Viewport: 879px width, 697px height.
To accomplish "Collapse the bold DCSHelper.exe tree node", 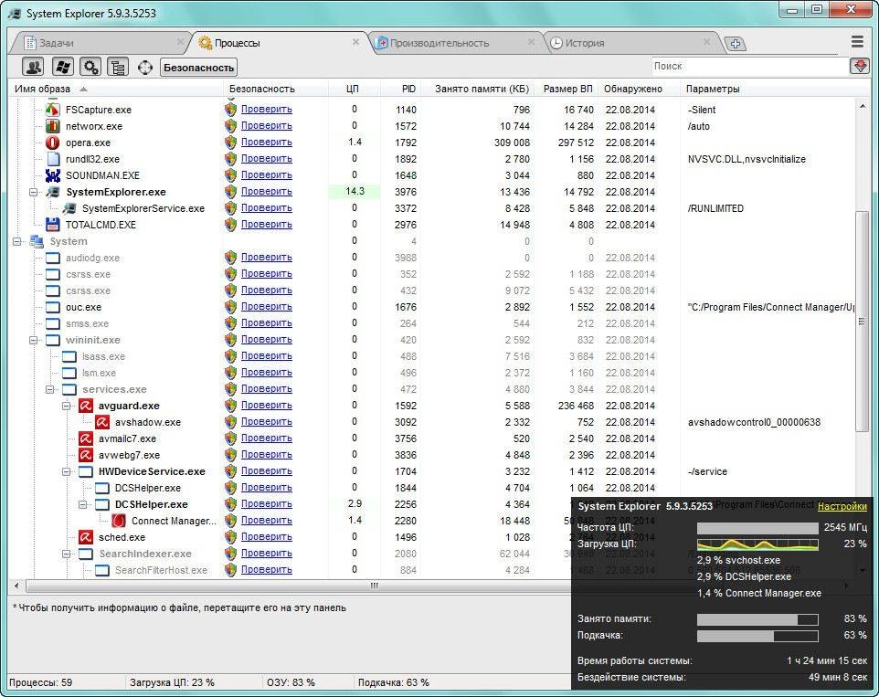I will pyautogui.click(x=82, y=504).
